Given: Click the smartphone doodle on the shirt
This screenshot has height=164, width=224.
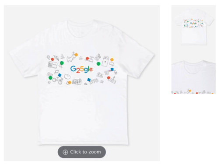Looking at the screenshot, I should [x=105, y=61].
